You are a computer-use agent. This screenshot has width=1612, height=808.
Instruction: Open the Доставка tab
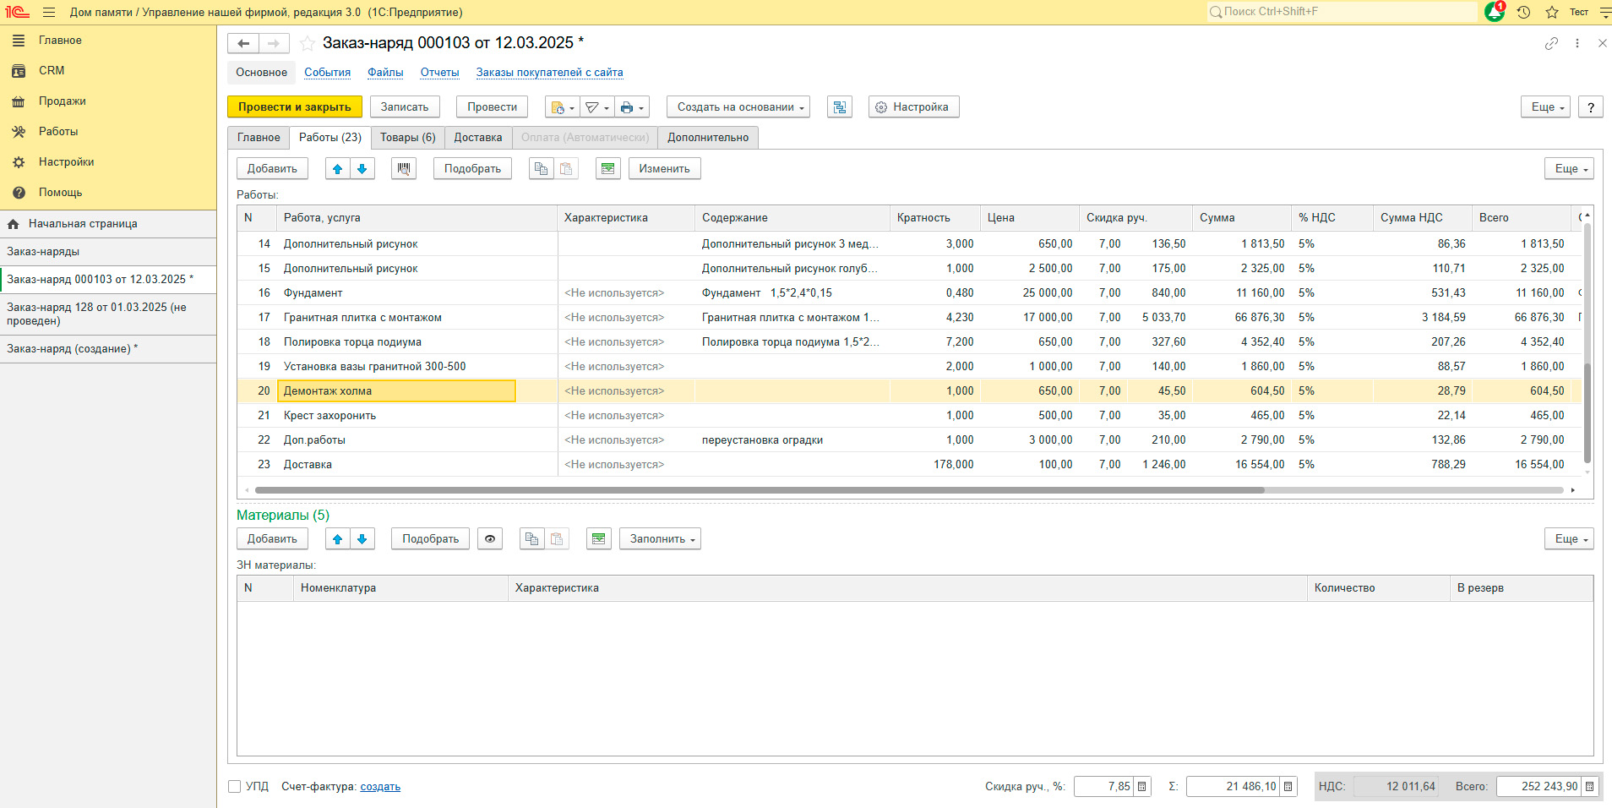coord(477,138)
